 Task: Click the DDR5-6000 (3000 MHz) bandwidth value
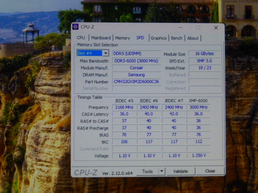coord(136,61)
